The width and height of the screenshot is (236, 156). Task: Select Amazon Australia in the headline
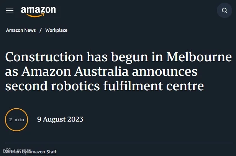click(x=75, y=71)
